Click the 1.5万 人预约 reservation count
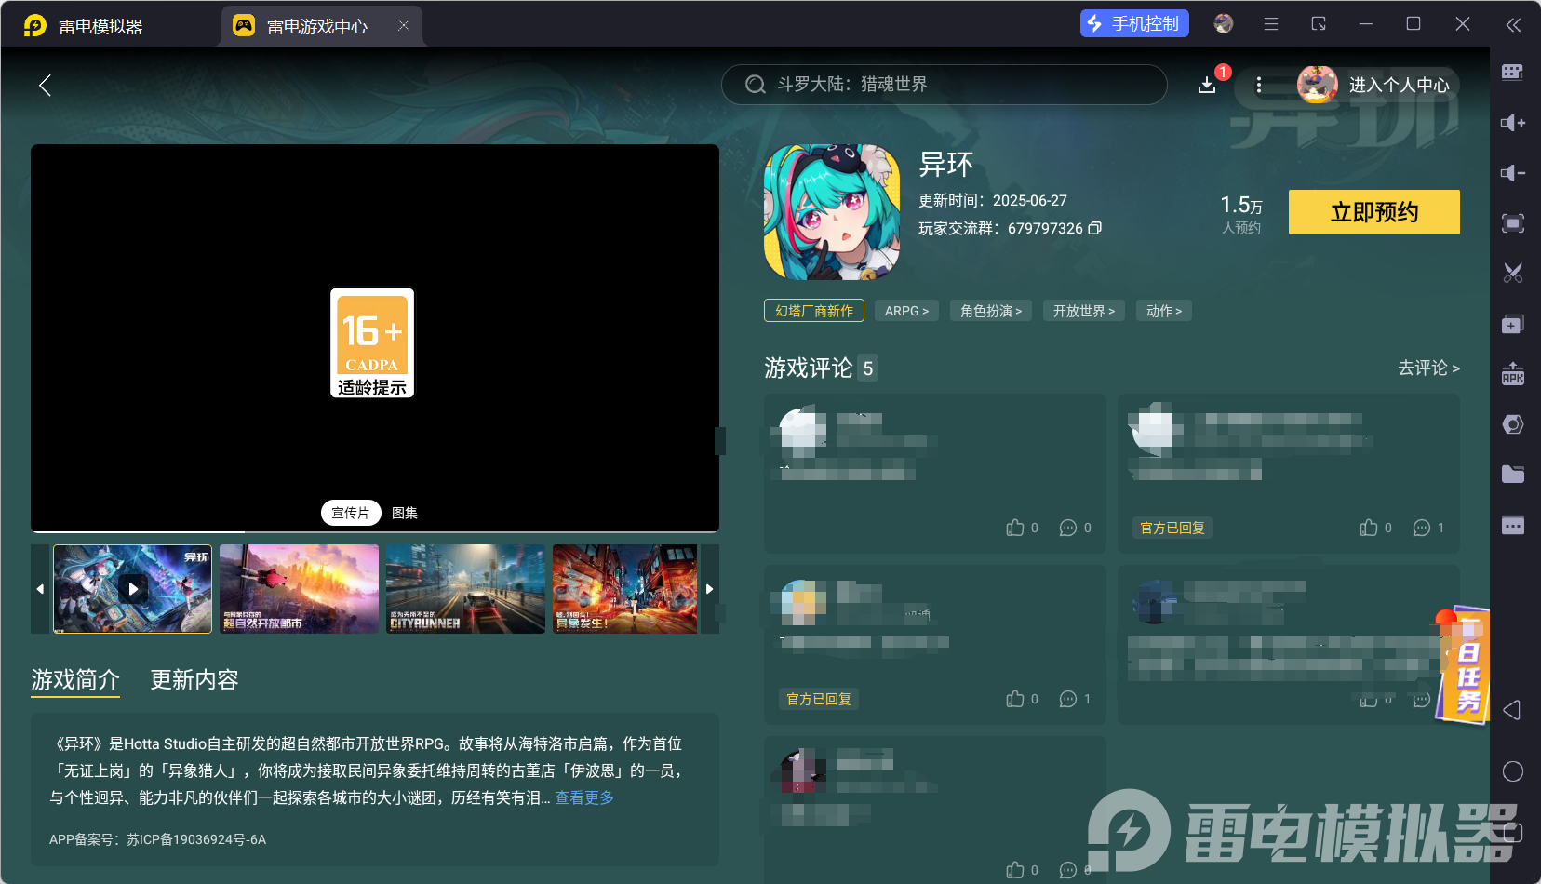Screen dimensions: 1541x884 point(1241,214)
